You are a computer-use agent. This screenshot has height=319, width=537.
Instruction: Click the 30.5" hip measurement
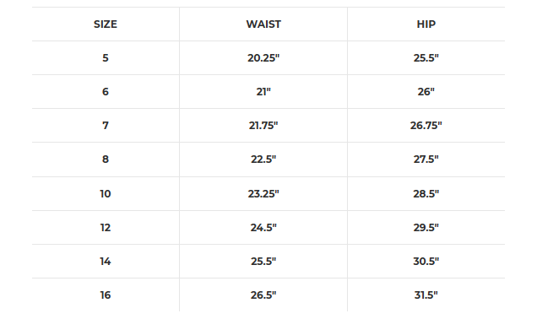tap(426, 262)
